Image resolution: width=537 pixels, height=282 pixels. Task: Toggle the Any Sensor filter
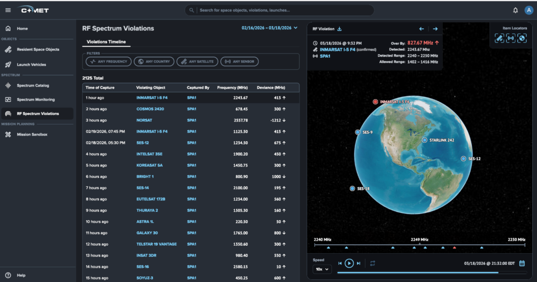pyautogui.click(x=239, y=61)
